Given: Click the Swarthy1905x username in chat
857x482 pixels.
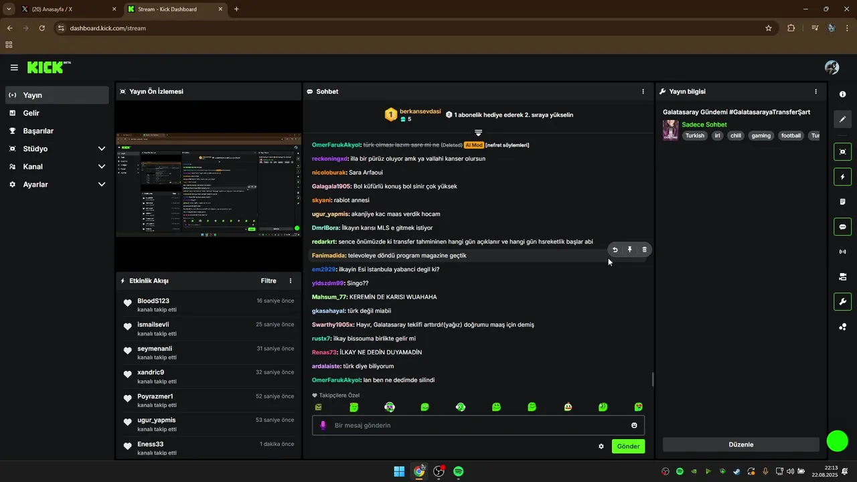Looking at the screenshot, I should (x=332, y=325).
